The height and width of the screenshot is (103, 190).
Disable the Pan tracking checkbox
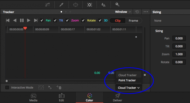(42, 20)
